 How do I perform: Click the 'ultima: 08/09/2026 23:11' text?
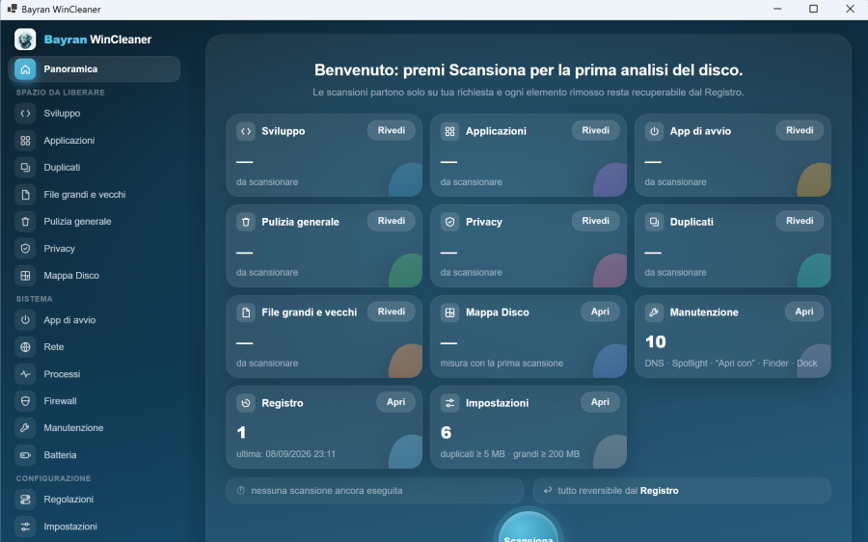[285, 454]
